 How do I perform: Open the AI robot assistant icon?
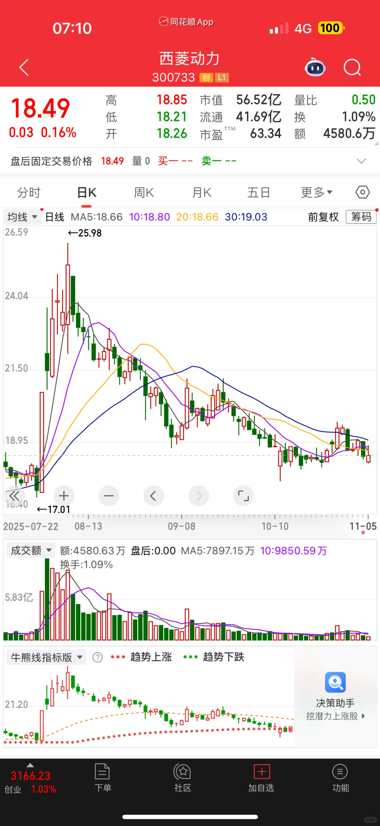coord(315,67)
